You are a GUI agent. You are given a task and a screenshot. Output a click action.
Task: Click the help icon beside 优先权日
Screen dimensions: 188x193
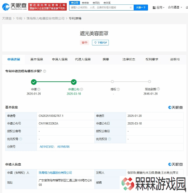(109, 139)
